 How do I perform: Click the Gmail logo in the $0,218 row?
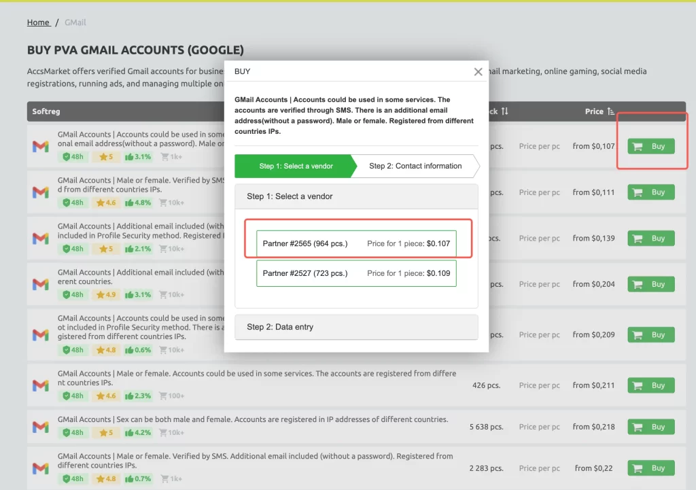tap(40, 427)
